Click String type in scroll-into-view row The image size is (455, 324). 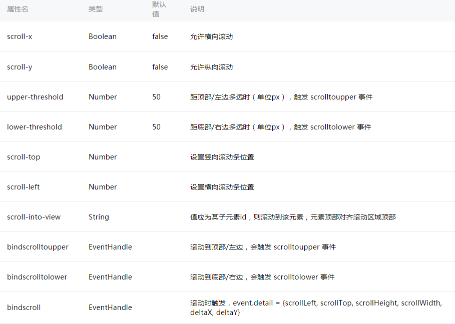pyautogui.click(x=99, y=217)
